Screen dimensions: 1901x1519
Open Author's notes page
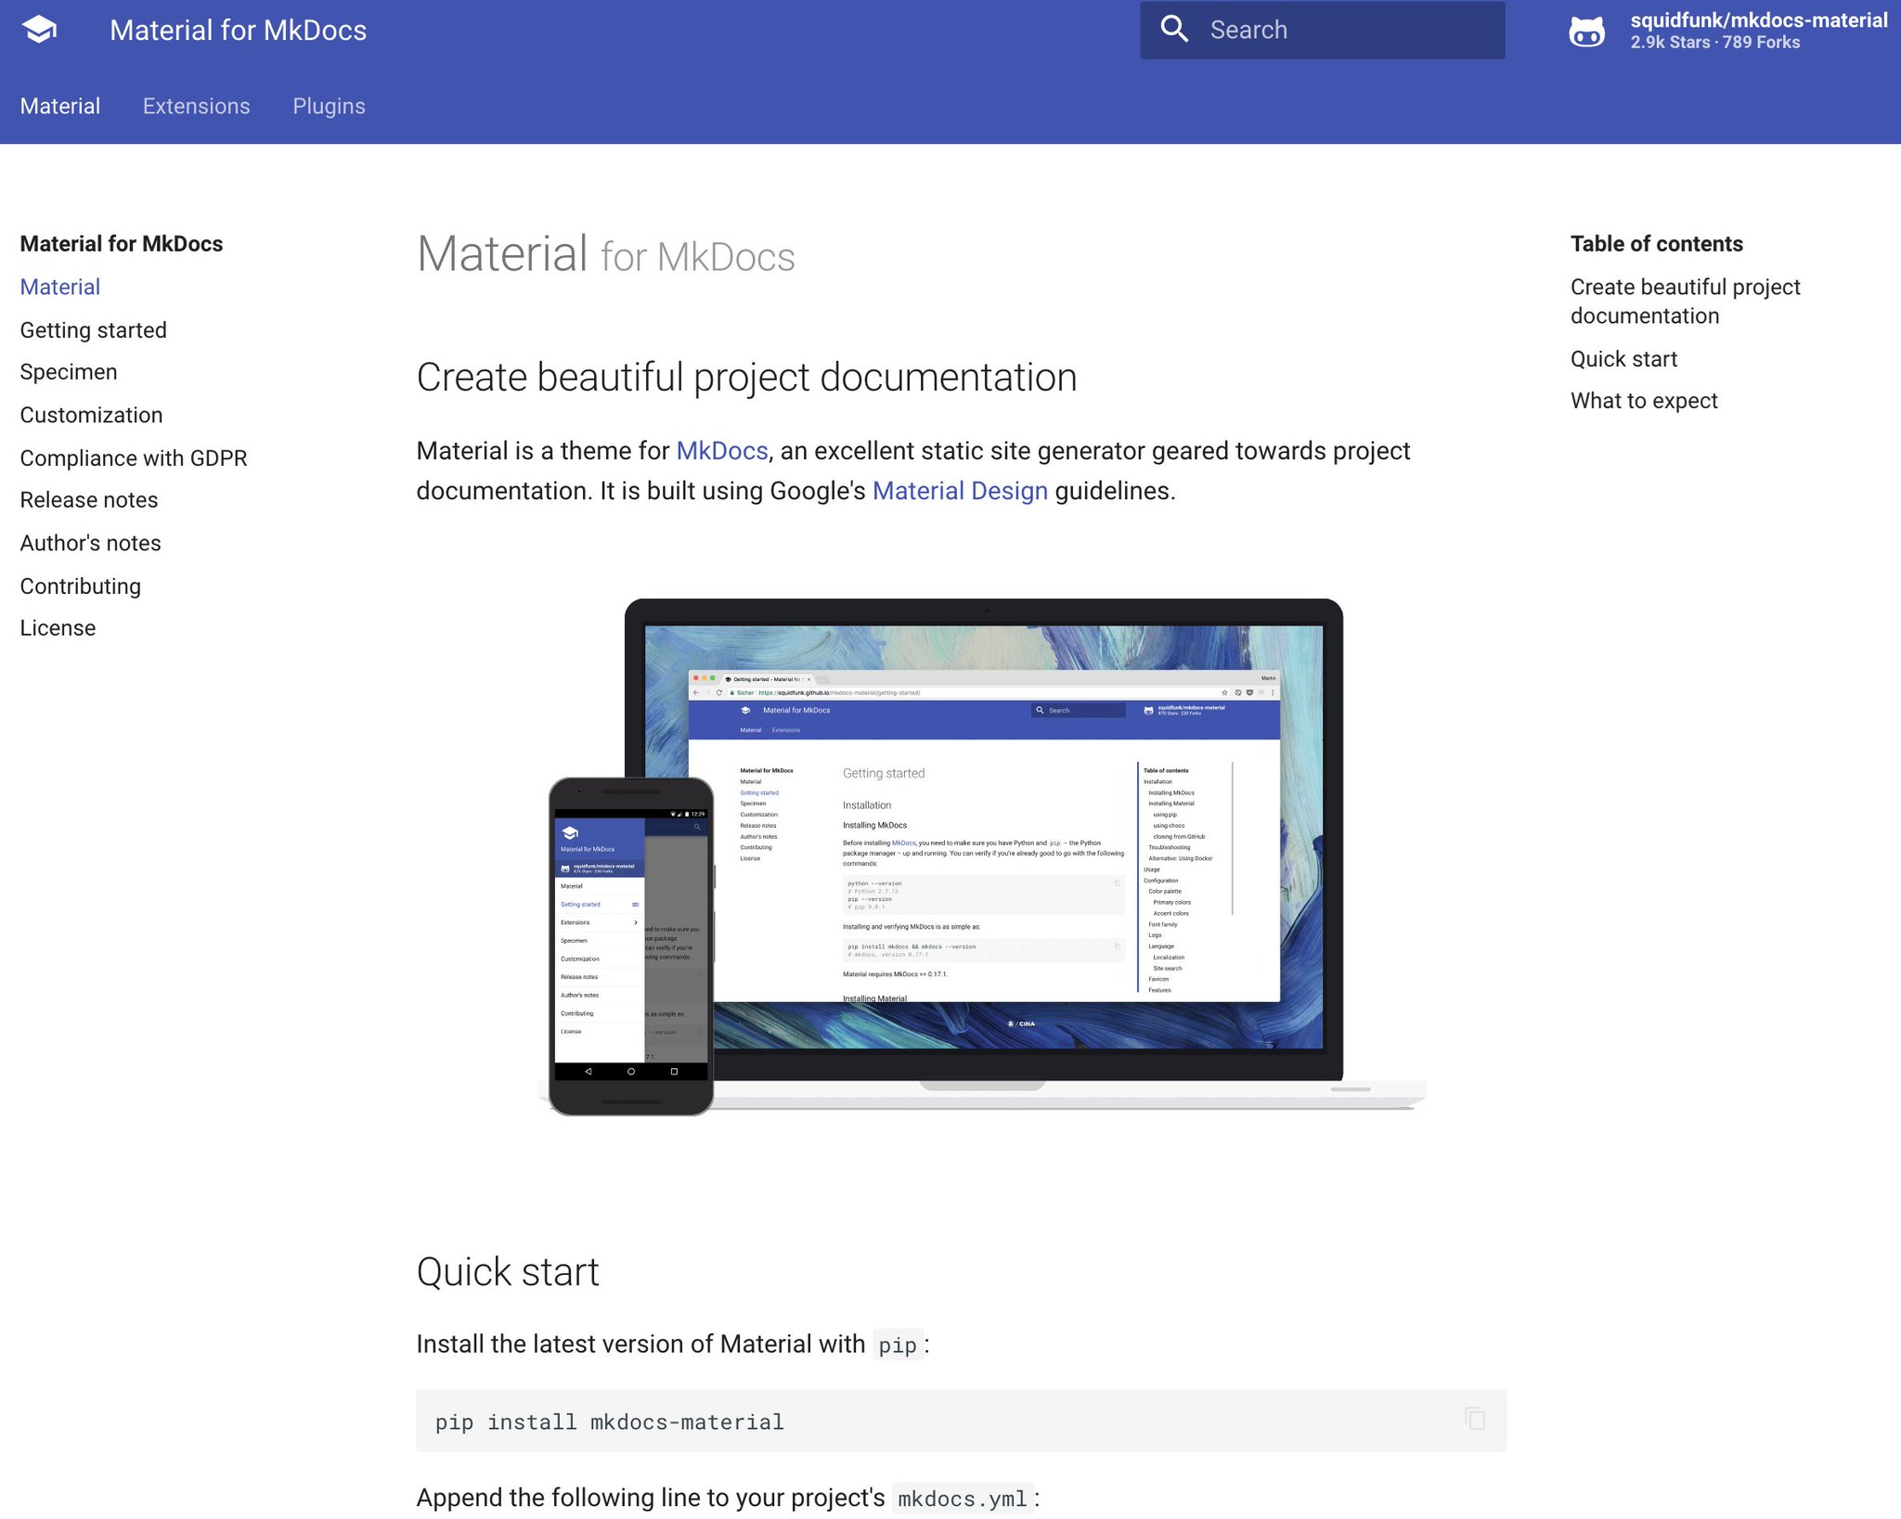(x=91, y=543)
